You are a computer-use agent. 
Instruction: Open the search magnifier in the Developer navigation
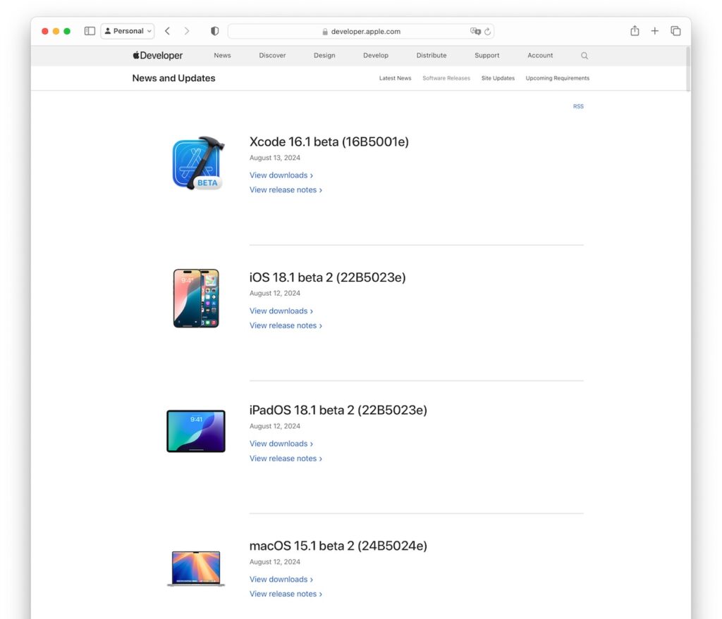tap(584, 55)
